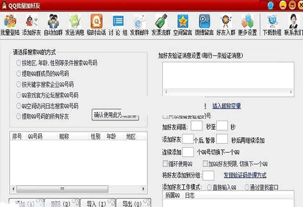Select the 好友入群 tool
This screenshot has width=303, height=207.
click(x=226, y=25)
